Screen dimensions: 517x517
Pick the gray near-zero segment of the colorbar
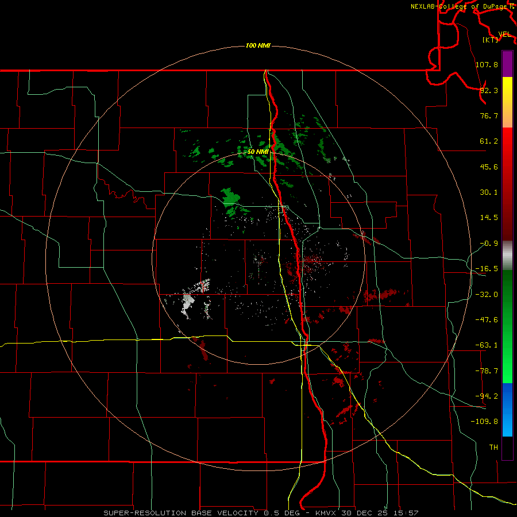coord(507,256)
